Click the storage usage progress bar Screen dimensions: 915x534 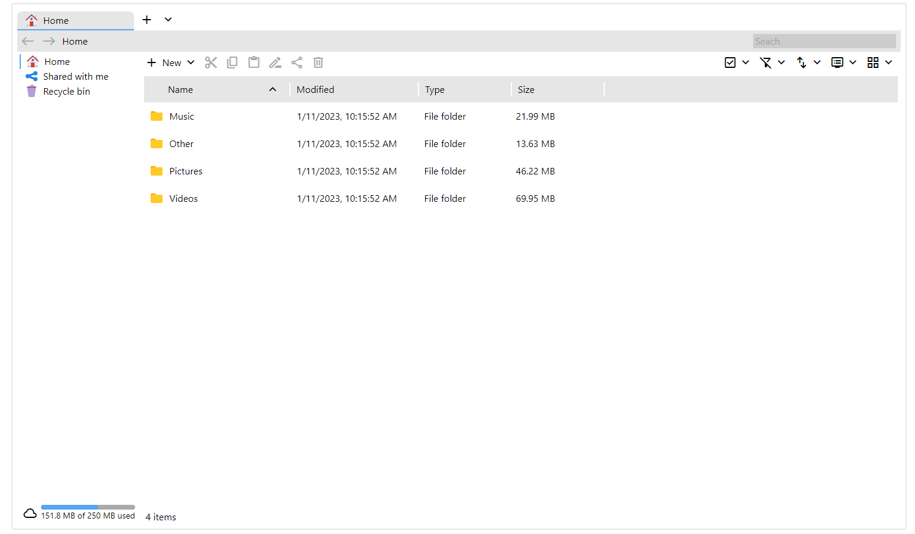(88, 507)
